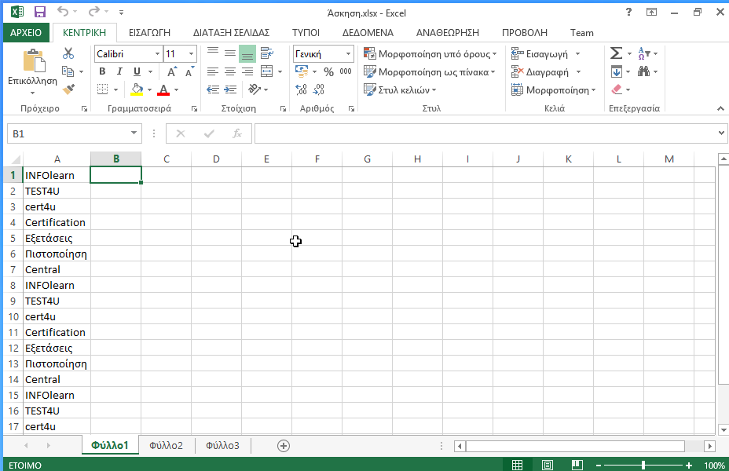
Task: Toggle wrap text in cells
Action: [x=266, y=53]
